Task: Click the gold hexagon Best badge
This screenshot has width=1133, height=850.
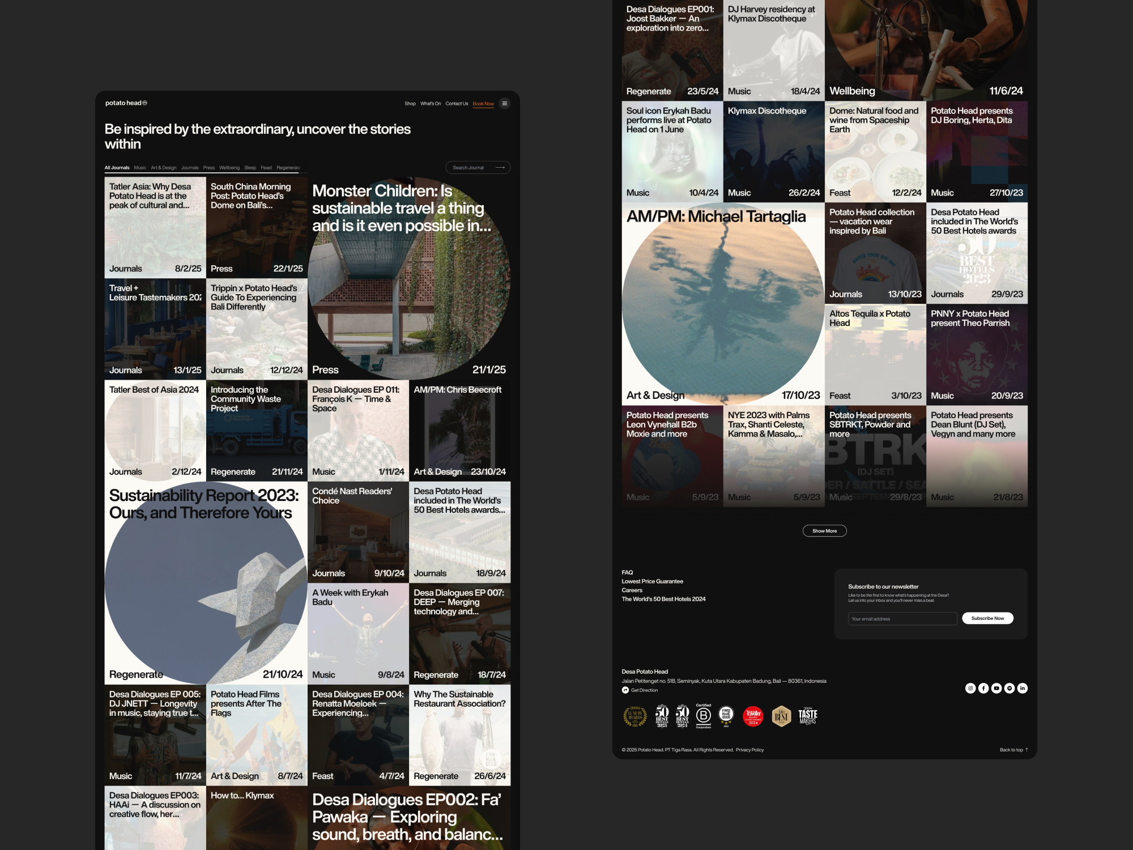Action: click(x=781, y=716)
